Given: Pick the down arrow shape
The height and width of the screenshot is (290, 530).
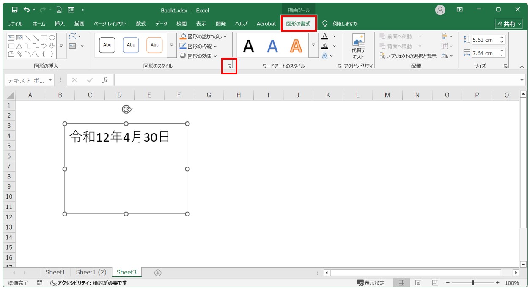Looking at the screenshot, I should (52, 46).
